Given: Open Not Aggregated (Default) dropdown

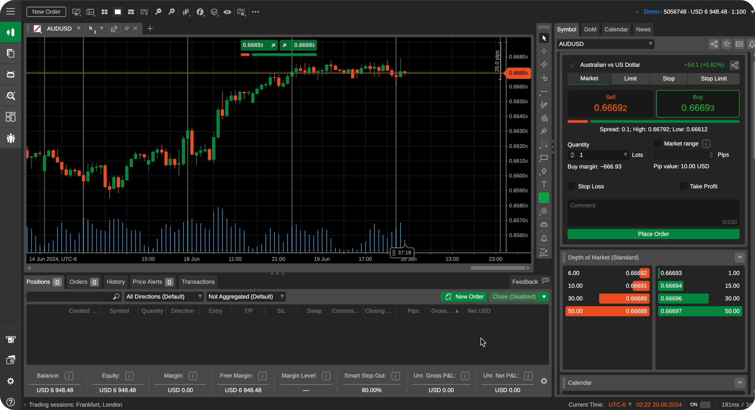Looking at the screenshot, I should (x=246, y=296).
